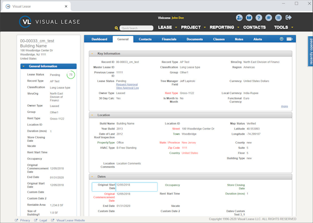Screen dimensions: 313x223
Task: Switch to the Dashboard tab
Action: coord(100,39)
